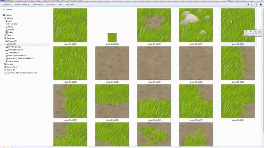Click the iCloud Photos icon
Viewport: 264px width, 148px height.
[x=7, y=61]
